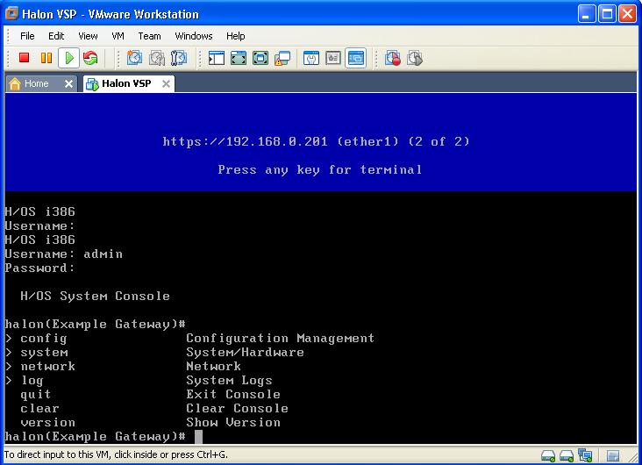Click 'Configuration Management' description text
Viewport: 642px width, 465px height.
tap(280, 339)
